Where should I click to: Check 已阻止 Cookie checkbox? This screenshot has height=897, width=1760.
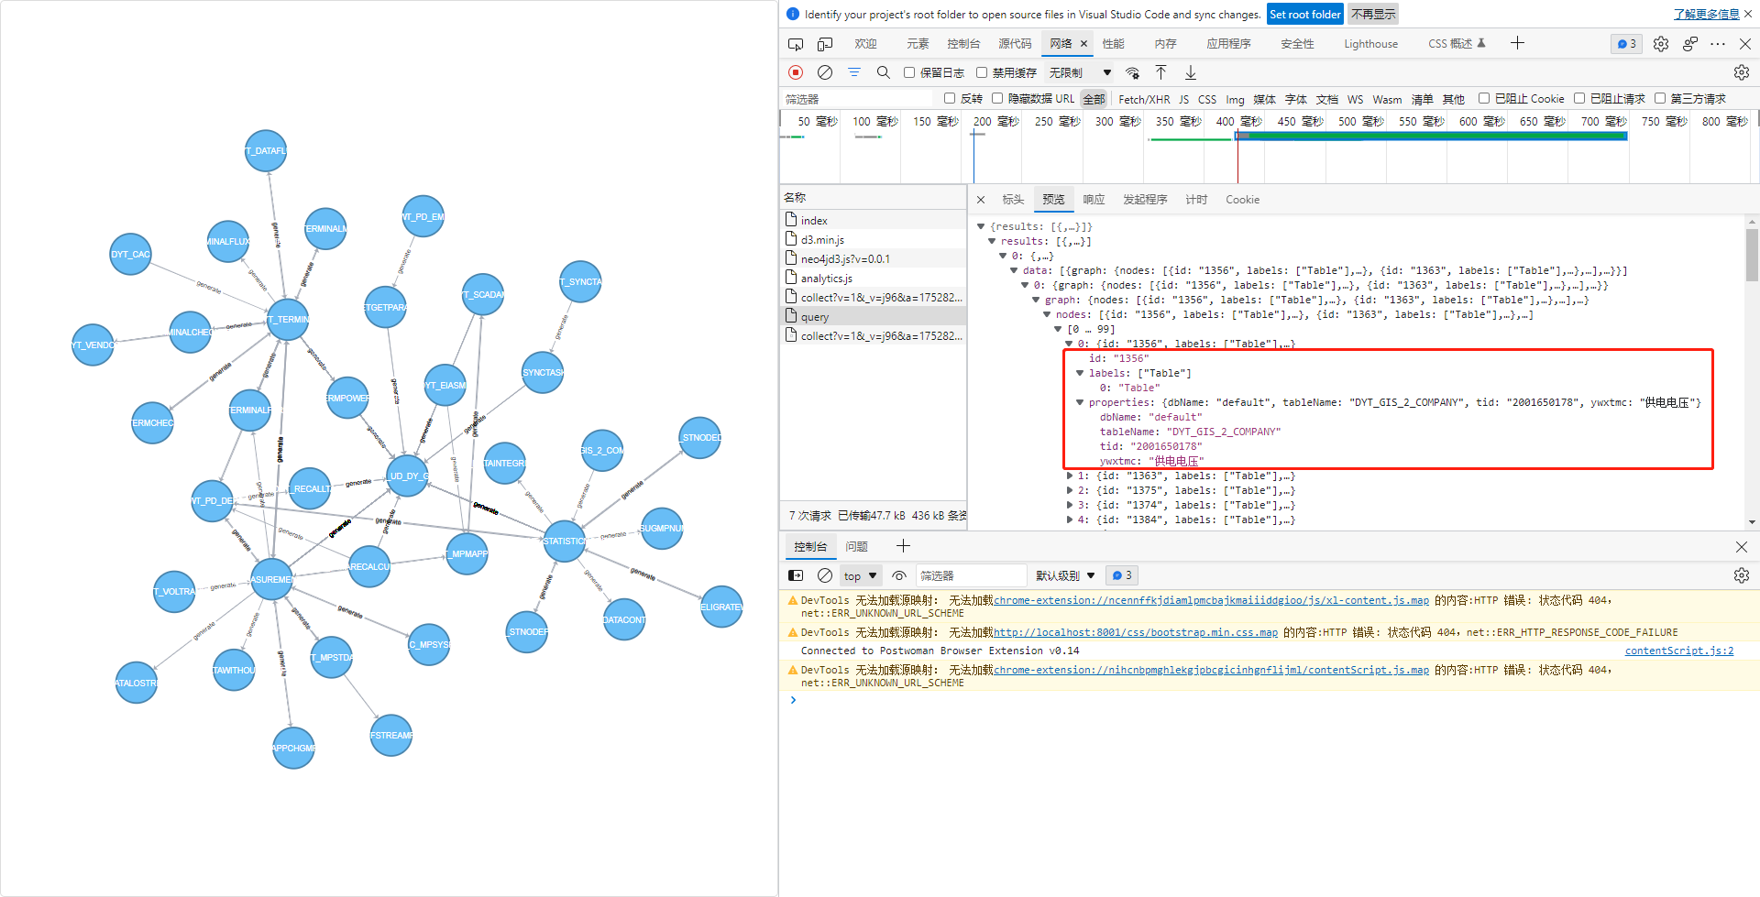(x=1484, y=98)
